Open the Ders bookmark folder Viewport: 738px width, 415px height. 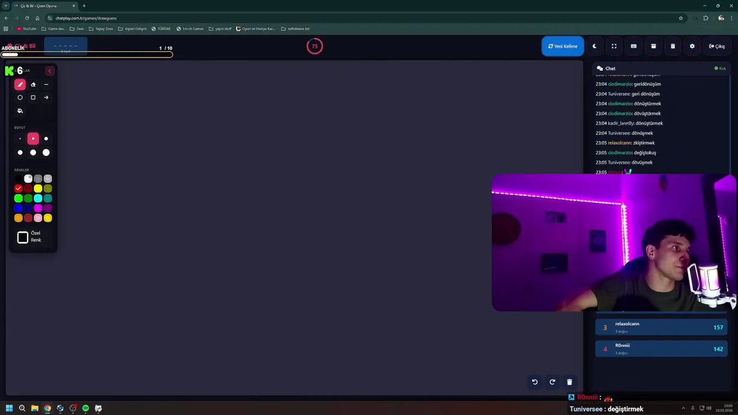point(77,28)
